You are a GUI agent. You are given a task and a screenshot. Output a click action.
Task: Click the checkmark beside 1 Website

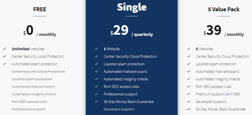96,49
